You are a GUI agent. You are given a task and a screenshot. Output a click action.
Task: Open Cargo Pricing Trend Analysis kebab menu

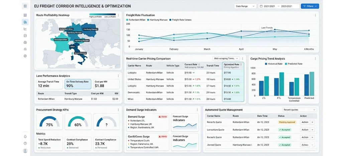coord(315,59)
